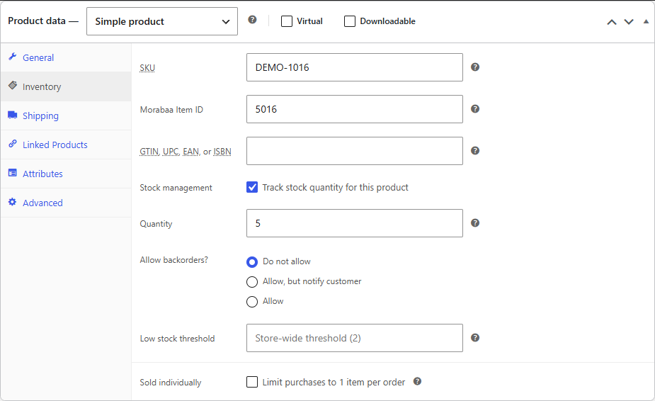Enable the Virtual checkbox

point(287,21)
